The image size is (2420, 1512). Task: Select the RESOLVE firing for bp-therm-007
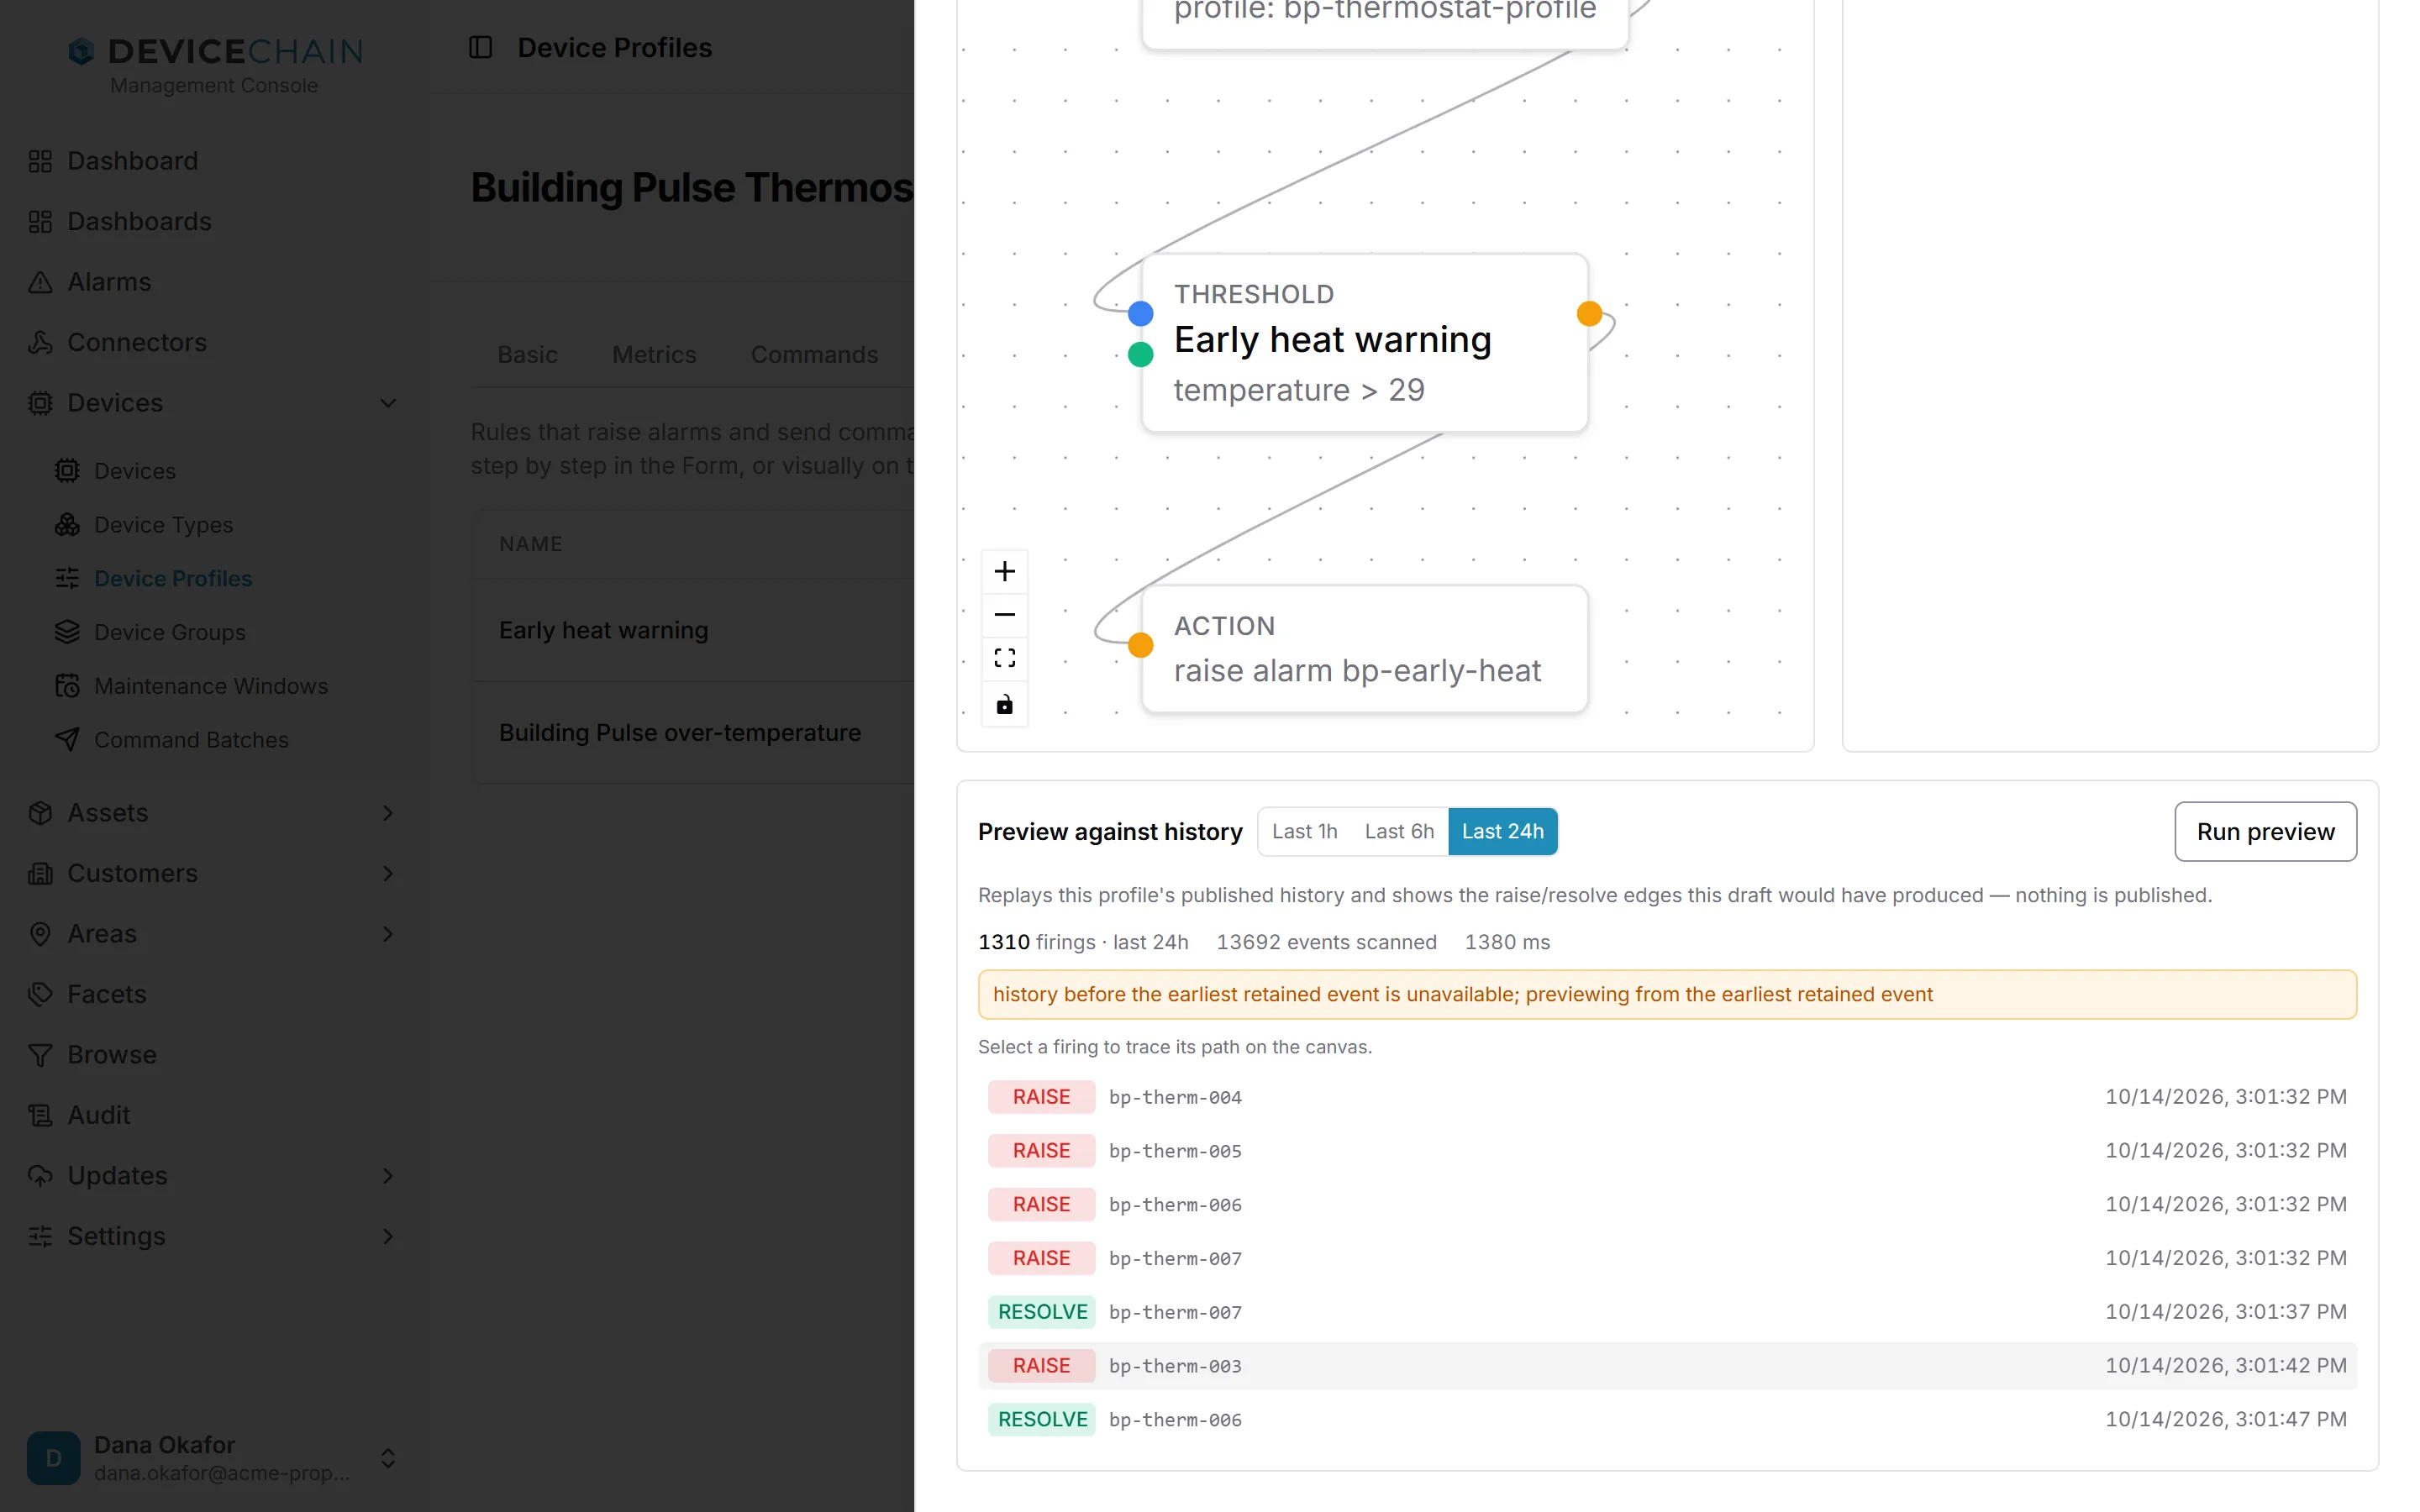pos(1667,1312)
